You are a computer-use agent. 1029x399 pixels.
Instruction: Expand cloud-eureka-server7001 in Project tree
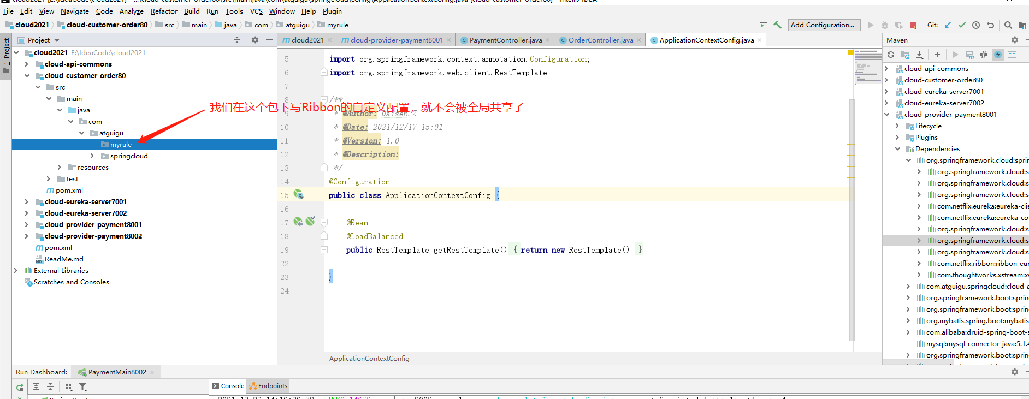tap(27, 201)
